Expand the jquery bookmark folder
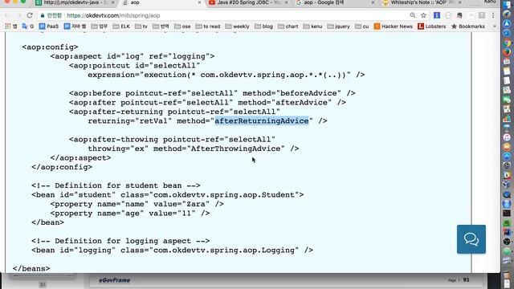The image size is (514, 289). click(339, 26)
